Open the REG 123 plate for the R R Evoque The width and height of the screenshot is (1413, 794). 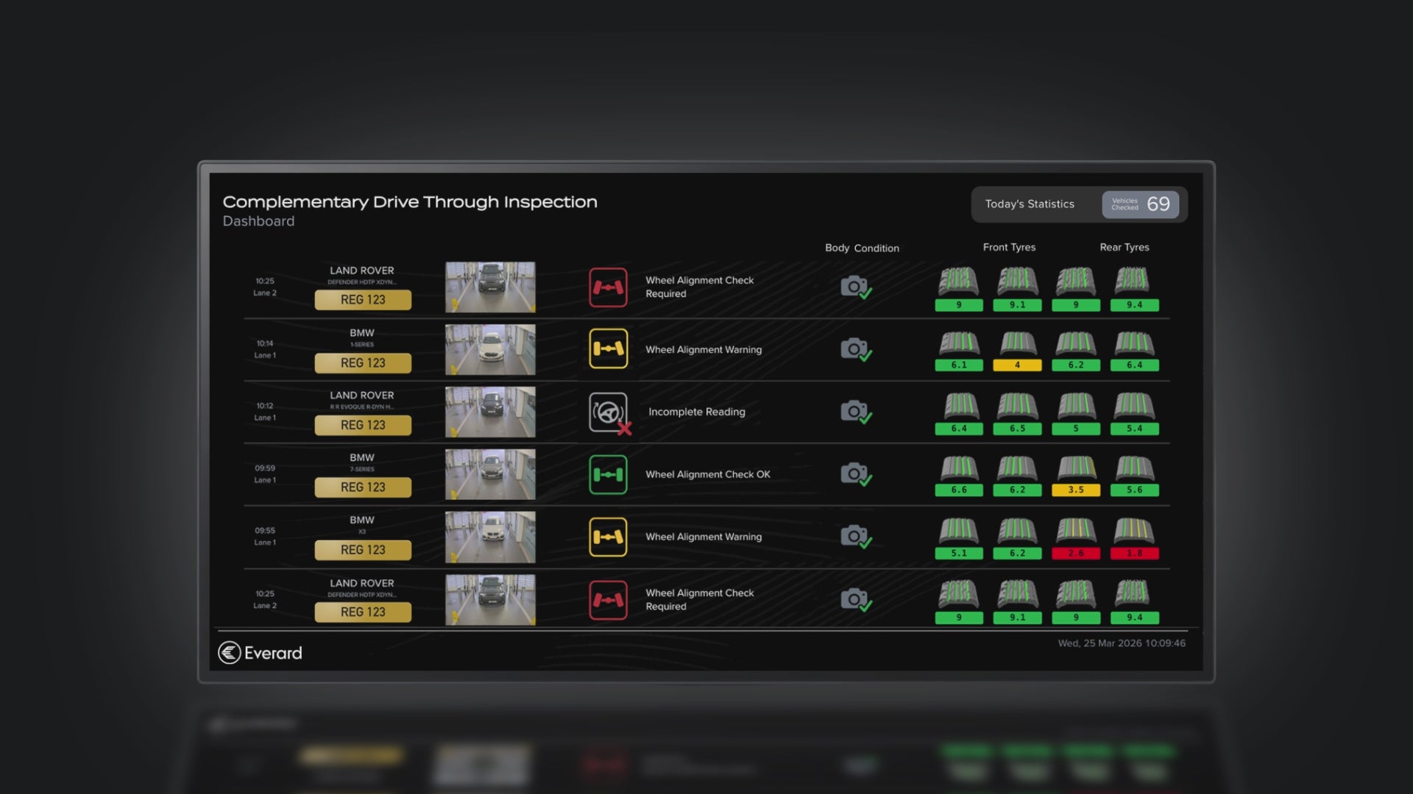point(363,425)
